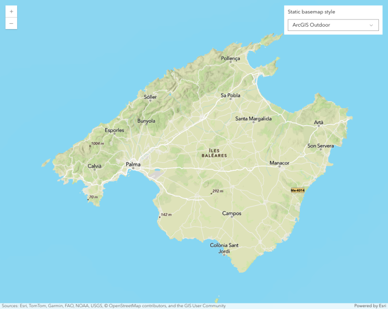Image resolution: width=388 pixels, height=309 pixels.
Task: Select the Ma-4014 road shield label
Action: pos(296,189)
